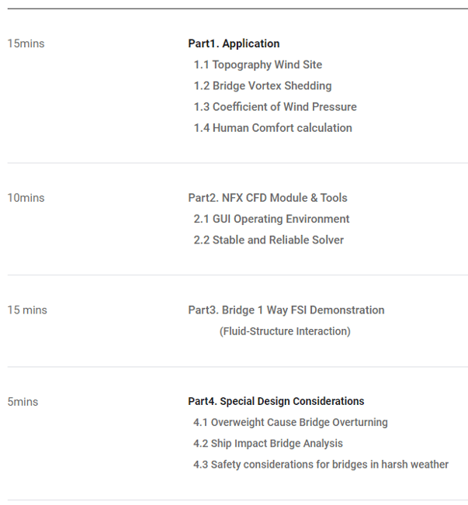
Task: Select 1.3 Coefficient of Wind Pressure
Action: [276, 107]
